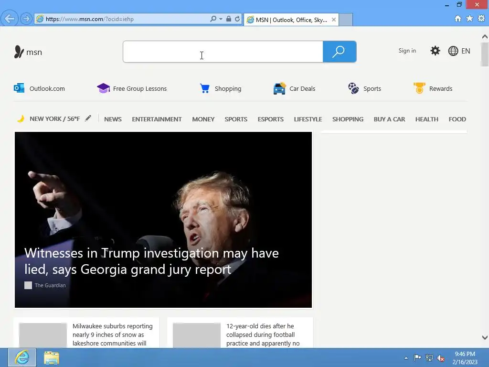489x367 pixels.
Task: Click the security lock icon in address bar
Action: click(x=229, y=19)
